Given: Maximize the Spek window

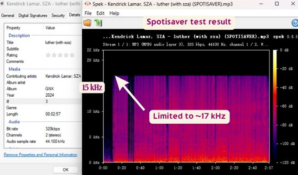Looking at the screenshot, I should pyautogui.click(x=277, y=4).
